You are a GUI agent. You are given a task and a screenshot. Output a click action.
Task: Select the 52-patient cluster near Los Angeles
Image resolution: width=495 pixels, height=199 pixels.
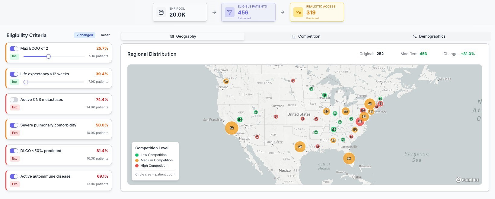pos(232,128)
